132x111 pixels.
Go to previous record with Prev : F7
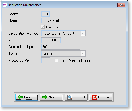pos(27,97)
